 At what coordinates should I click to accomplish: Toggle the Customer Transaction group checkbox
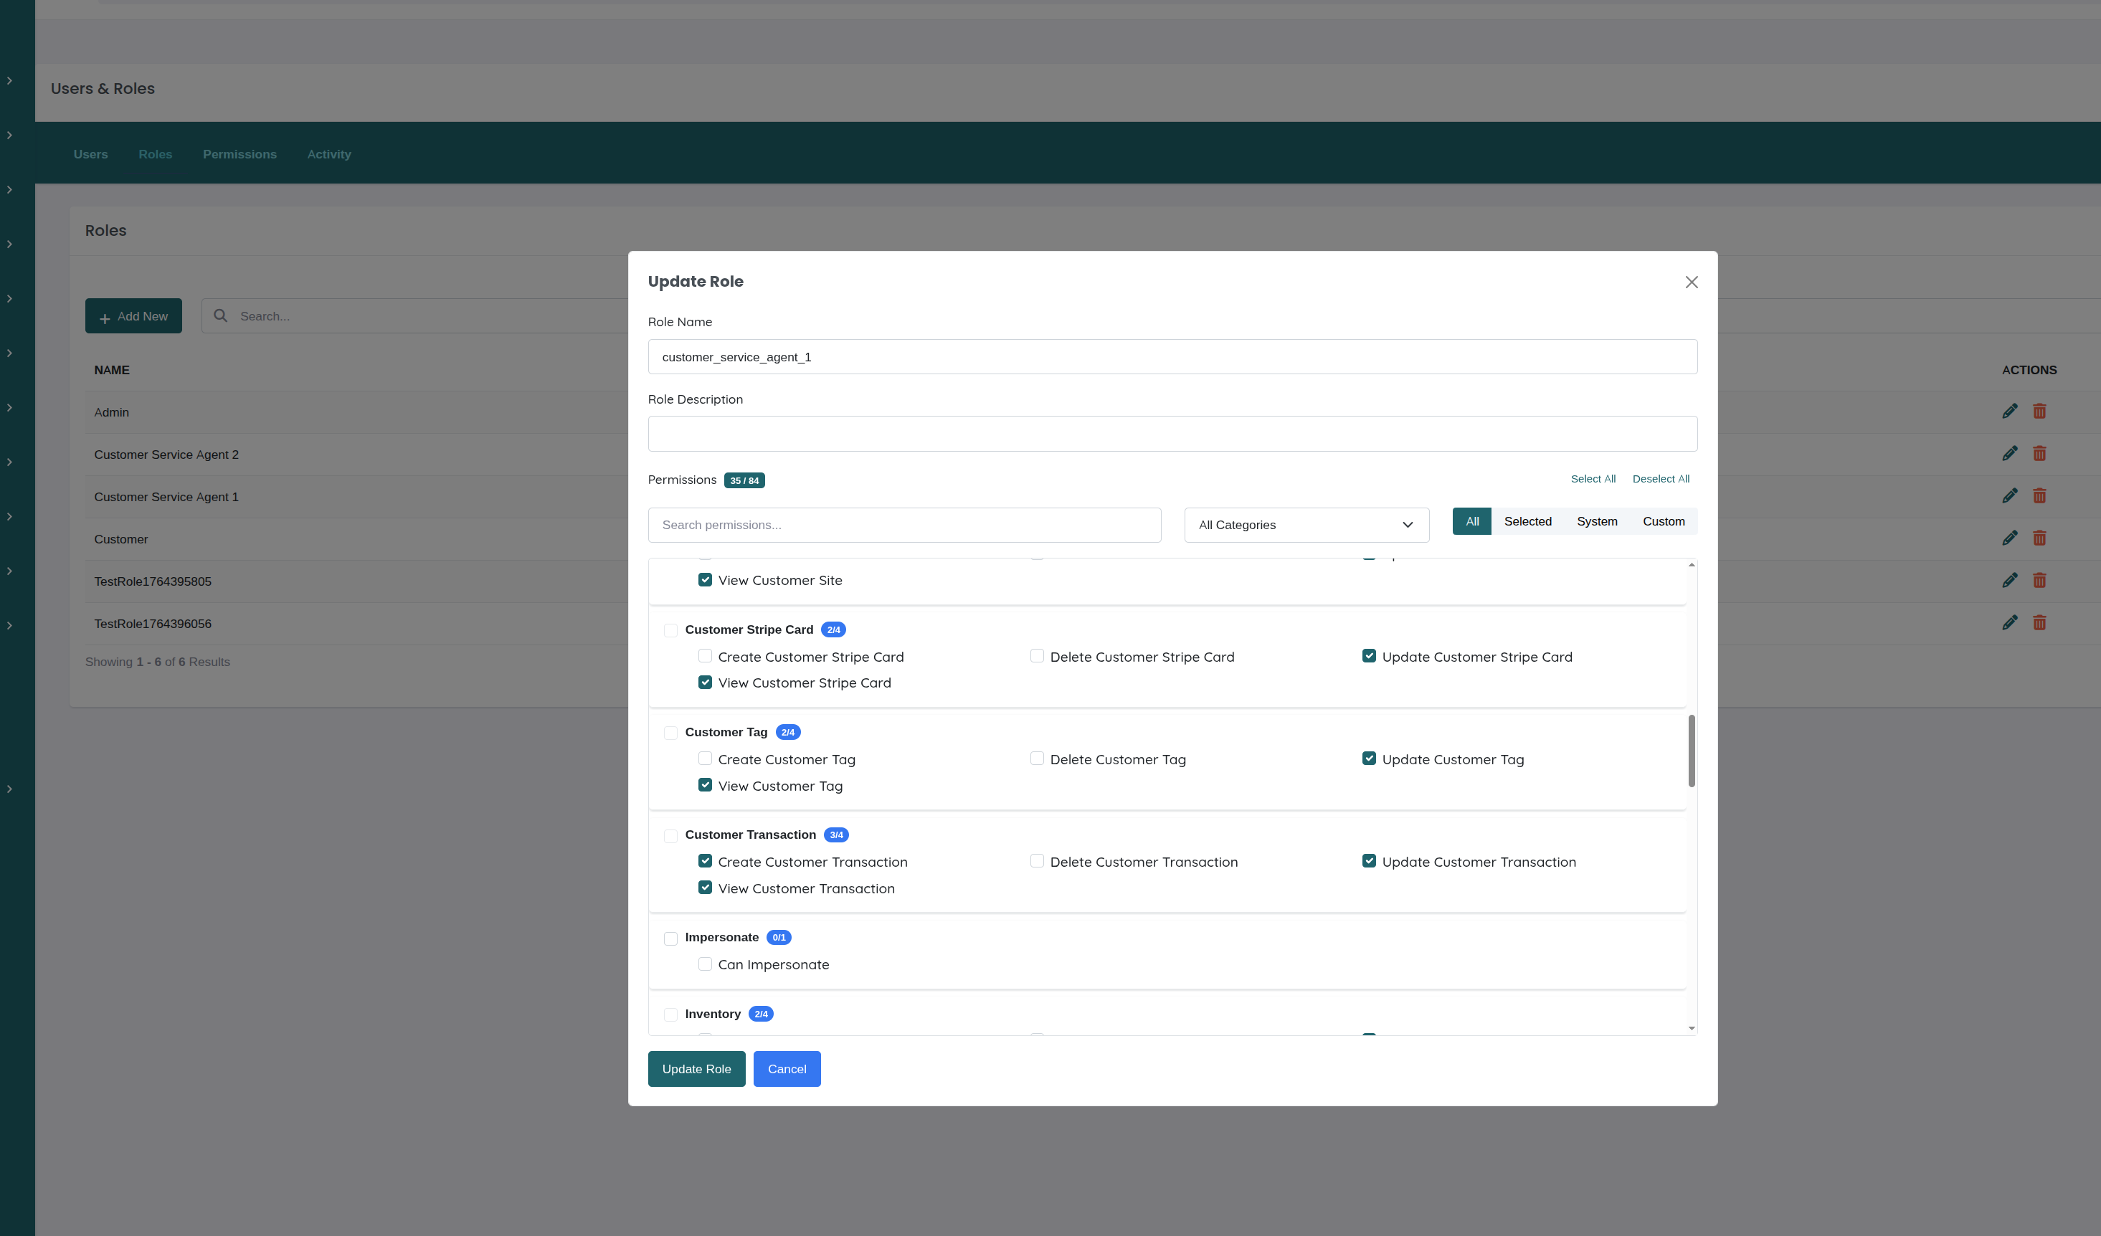(x=670, y=835)
